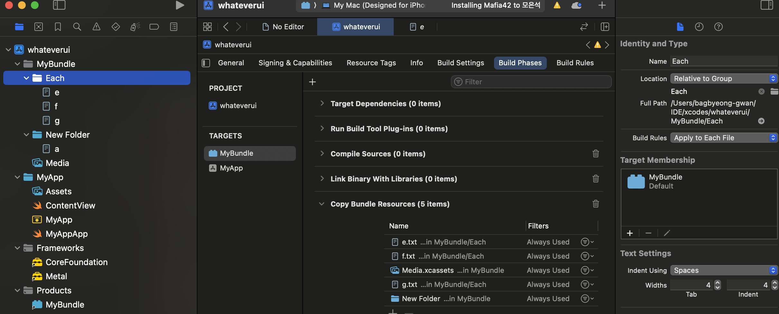This screenshot has height=314, width=779.
Task: Select the MyApp target
Action: pos(250,168)
